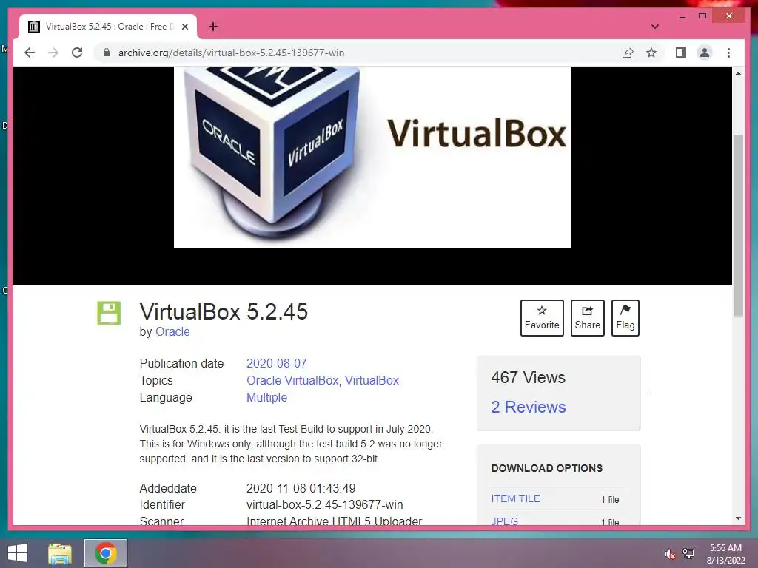Screen dimensions: 758x568
Task: Share this page from the address bar
Action: [x=628, y=53]
